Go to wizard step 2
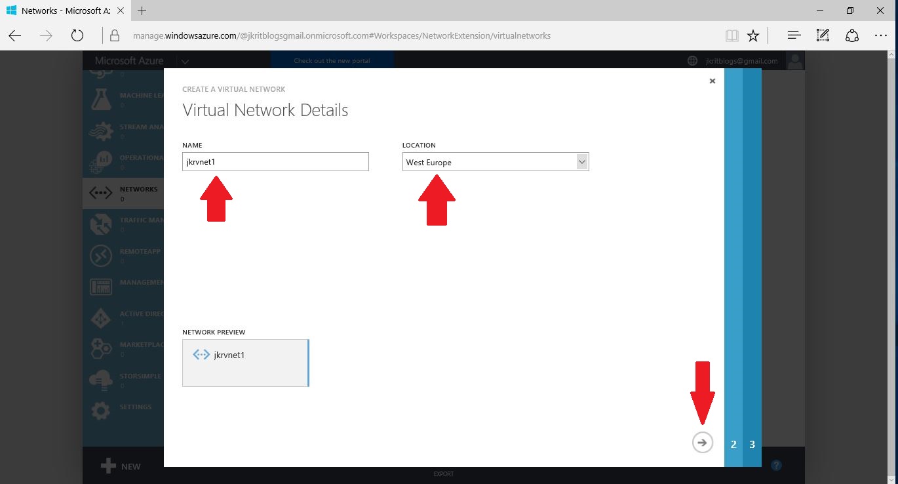 [733, 444]
